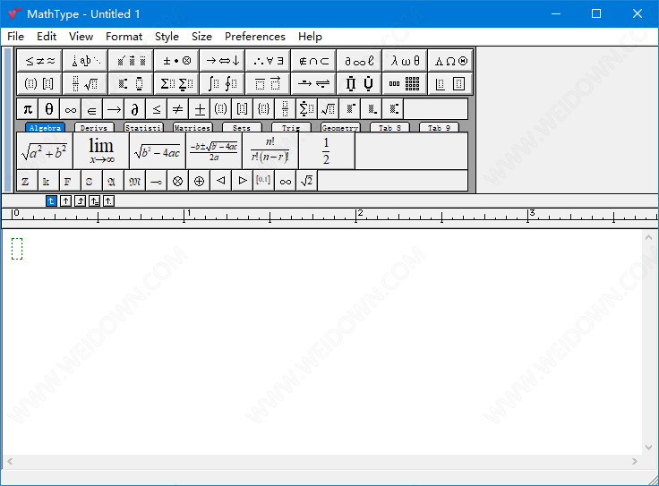The width and height of the screenshot is (659, 486).
Task: Open the uppercase Greek letters palette
Action: click(x=450, y=61)
